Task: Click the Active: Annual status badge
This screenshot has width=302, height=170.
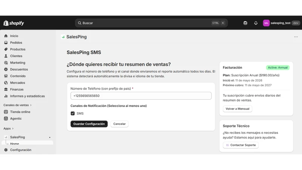Action: pyautogui.click(x=277, y=68)
